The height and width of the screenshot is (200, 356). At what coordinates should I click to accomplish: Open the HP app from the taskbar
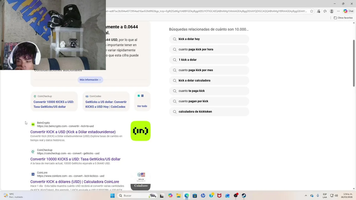coord(203,196)
